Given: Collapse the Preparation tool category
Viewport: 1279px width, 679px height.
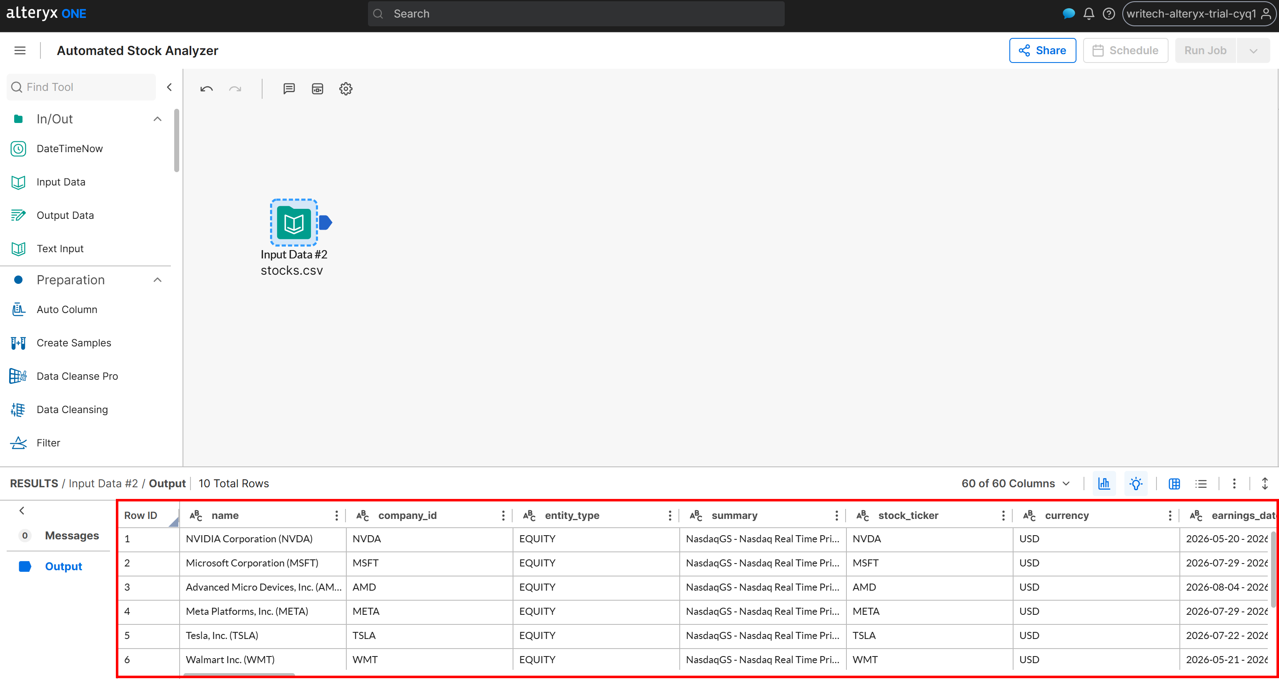Looking at the screenshot, I should coord(158,280).
